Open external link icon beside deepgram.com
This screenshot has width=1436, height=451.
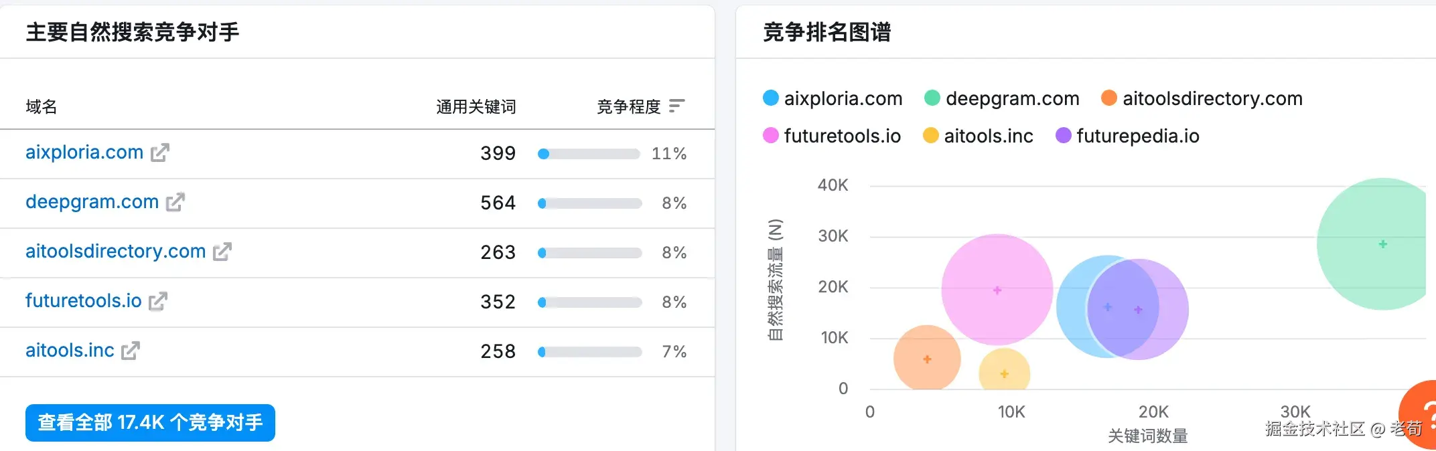[x=175, y=203]
